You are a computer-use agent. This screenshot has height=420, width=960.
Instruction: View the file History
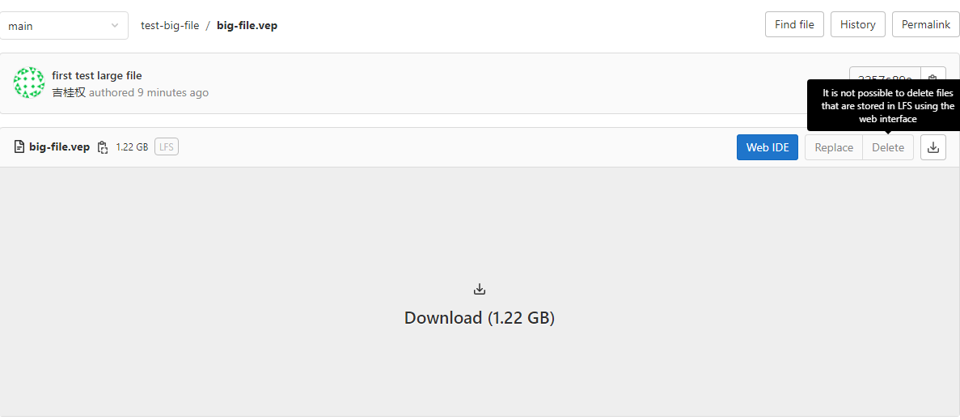(857, 24)
